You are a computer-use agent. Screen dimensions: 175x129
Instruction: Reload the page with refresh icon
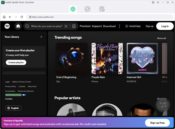click(22, 17)
